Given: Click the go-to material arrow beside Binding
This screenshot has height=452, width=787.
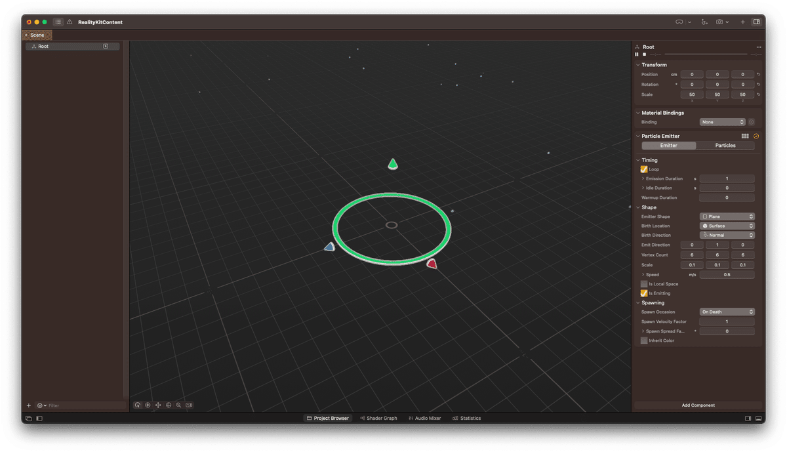Looking at the screenshot, I should click(752, 122).
